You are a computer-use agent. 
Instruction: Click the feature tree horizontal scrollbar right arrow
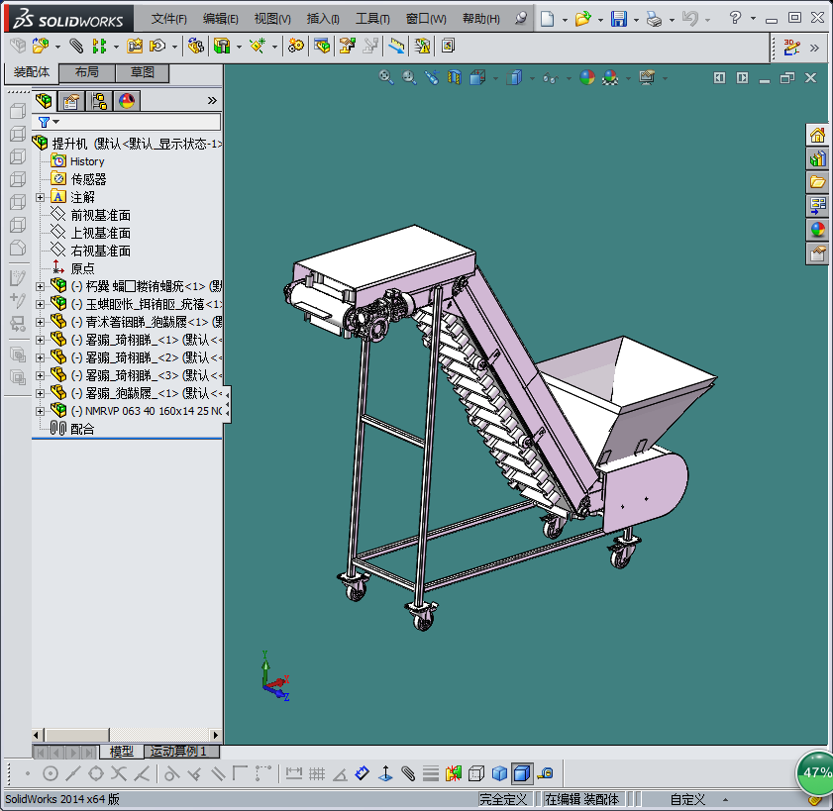coord(215,736)
